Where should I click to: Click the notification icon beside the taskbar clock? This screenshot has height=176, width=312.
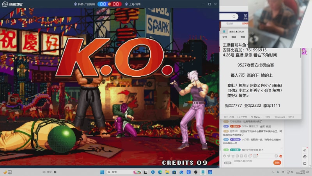pos(308,172)
